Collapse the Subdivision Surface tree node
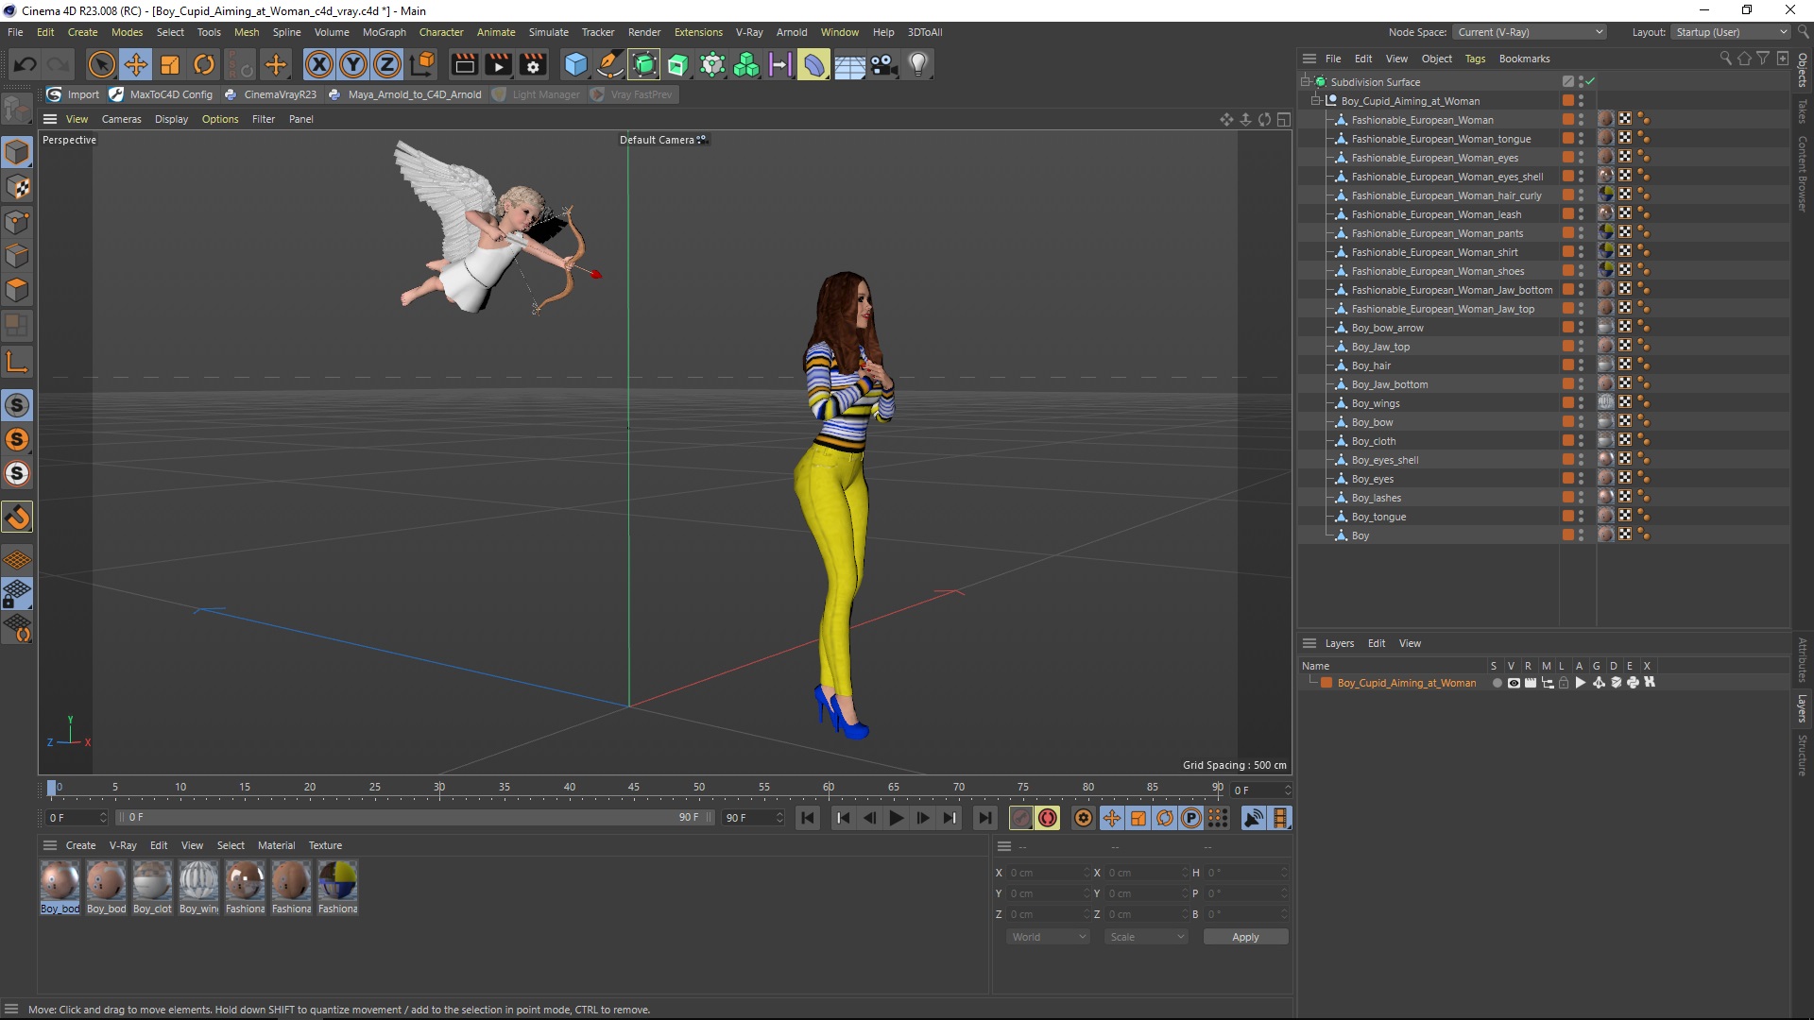This screenshot has width=1814, height=1020. click(x=1305, y=81)
